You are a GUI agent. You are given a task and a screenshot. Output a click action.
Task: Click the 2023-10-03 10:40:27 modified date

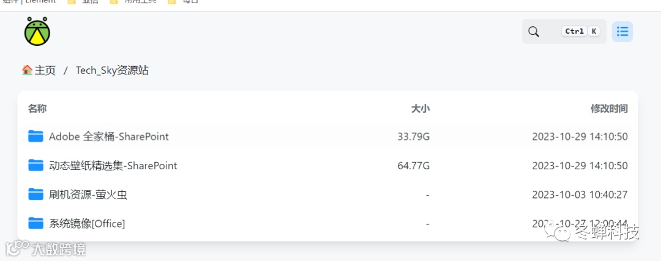[x=580, y=194]
